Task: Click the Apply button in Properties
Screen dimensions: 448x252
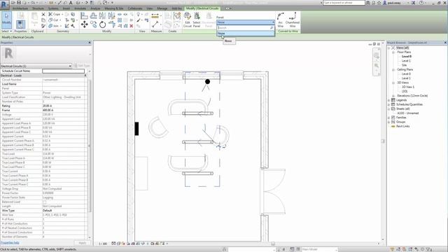Action: 82,243
